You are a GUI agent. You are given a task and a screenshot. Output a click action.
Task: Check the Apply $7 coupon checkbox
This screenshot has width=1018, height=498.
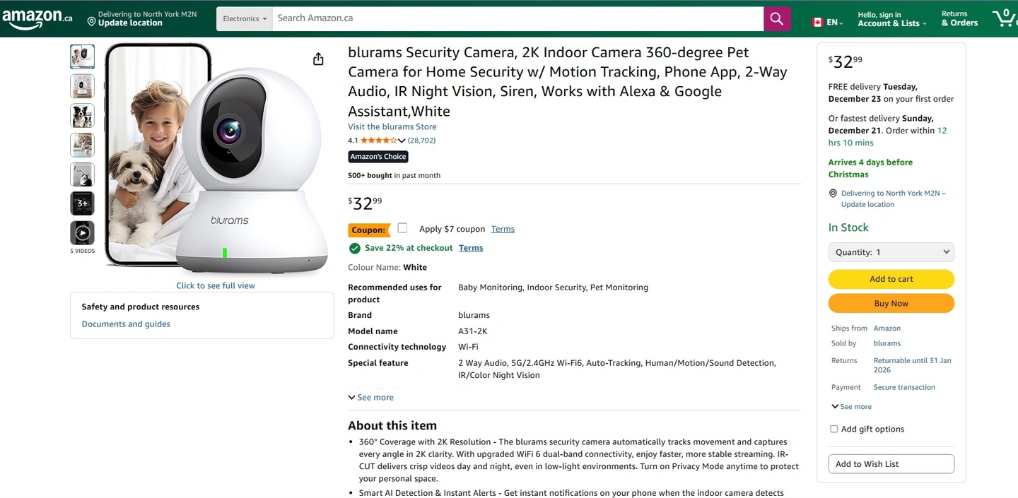402,228
